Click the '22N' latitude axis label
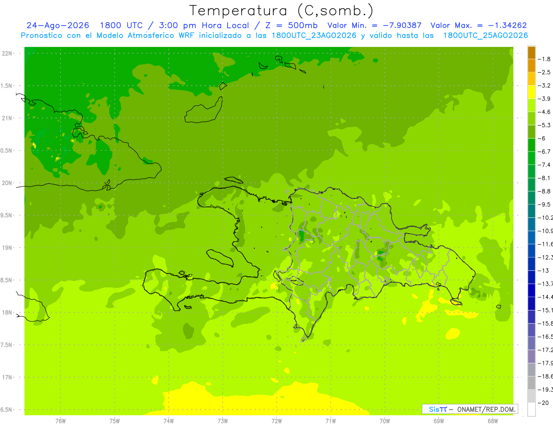 coord(7,53)
